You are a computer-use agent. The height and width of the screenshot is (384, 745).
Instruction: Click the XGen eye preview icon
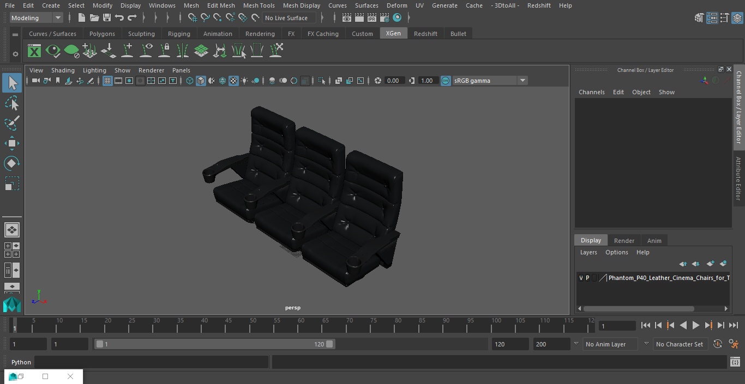point(53,51)
